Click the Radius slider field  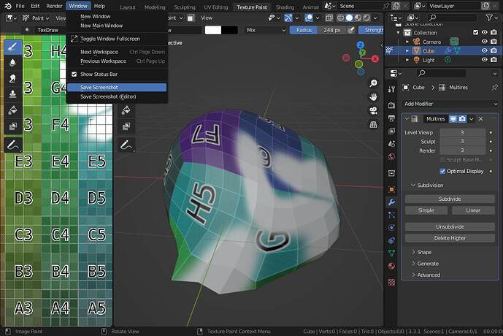click(x=319, y=30)
